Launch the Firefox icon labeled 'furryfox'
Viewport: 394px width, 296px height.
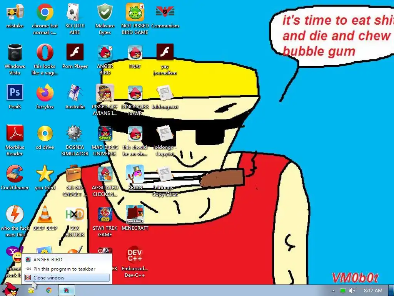click(x=45, y=97)
